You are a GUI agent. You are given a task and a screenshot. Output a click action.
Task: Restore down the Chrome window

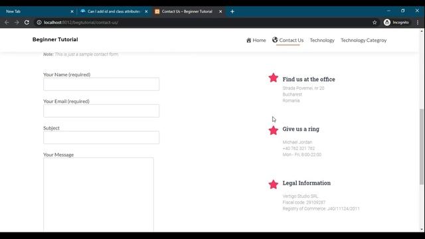(403, 11)
